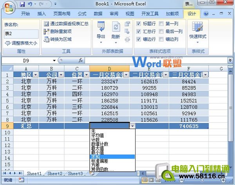Click the Office button orb

point(9,7)
